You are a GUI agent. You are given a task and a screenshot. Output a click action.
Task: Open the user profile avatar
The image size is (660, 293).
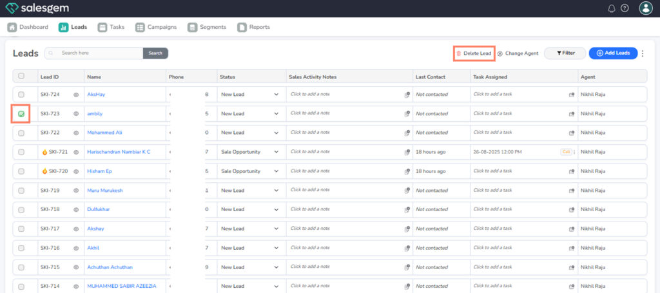tap(645, 8)
